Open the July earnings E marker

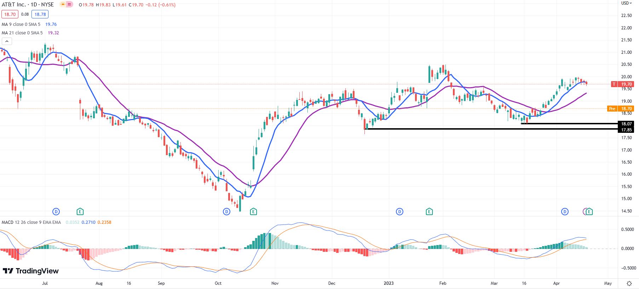click(x=80, y=212)
